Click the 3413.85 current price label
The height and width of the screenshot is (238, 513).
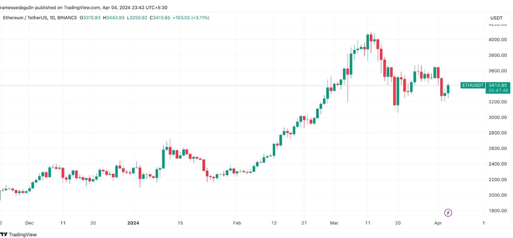(498, 85)
